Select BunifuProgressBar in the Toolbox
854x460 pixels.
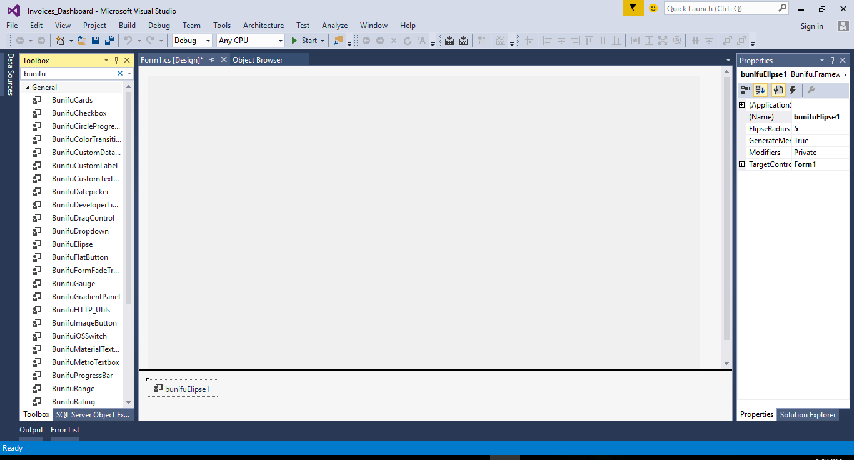[83, 376]
